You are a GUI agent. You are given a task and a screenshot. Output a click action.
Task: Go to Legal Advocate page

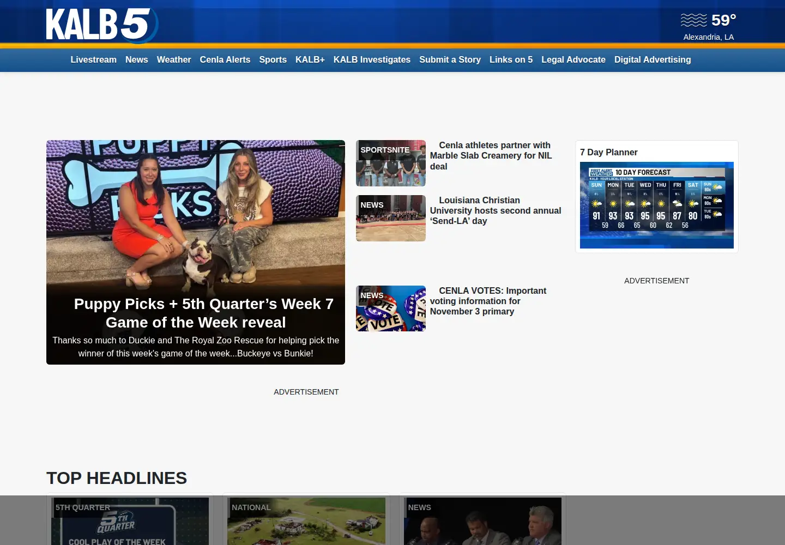pyautogui.click(x=573, y=59)
